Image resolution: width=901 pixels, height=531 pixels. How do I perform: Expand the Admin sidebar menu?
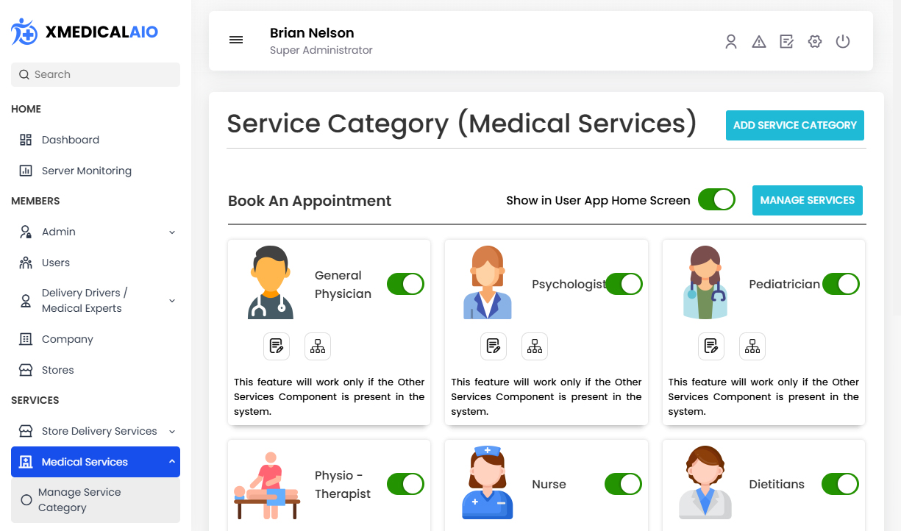(x=96, y=232)
